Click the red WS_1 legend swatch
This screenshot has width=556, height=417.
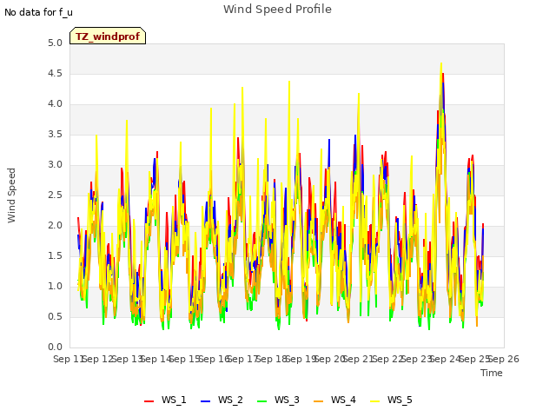coord(149,401)
